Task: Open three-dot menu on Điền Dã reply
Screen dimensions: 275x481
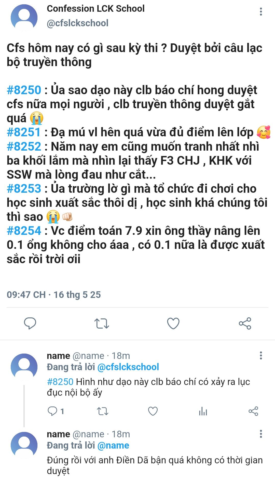Action: (261, 434)
